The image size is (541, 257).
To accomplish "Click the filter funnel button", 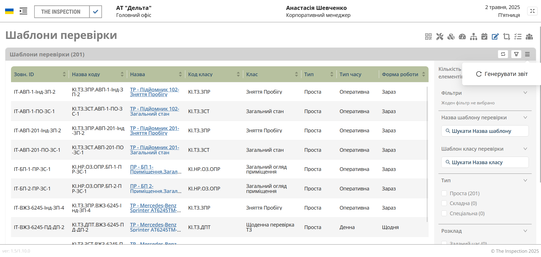I will (516, 54).
